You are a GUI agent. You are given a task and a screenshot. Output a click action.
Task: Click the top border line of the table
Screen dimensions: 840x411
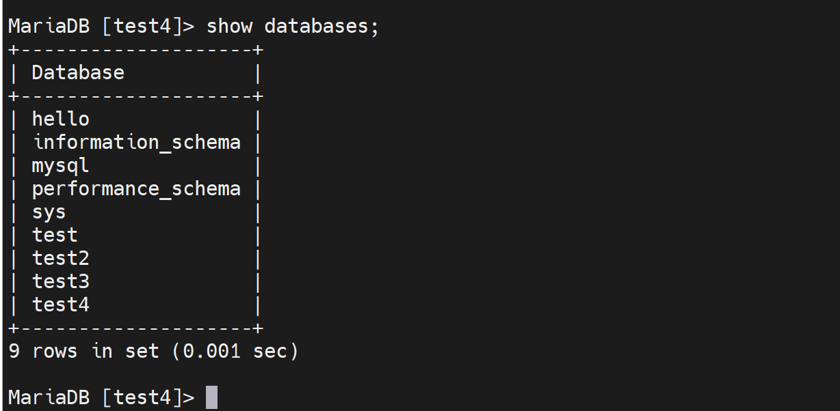(135, 50)
